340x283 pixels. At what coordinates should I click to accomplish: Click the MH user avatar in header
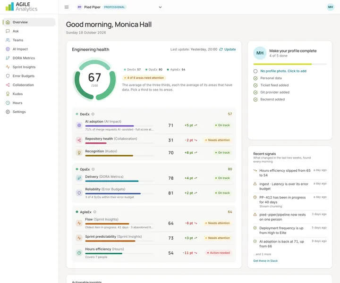click(x=330, y=7)
